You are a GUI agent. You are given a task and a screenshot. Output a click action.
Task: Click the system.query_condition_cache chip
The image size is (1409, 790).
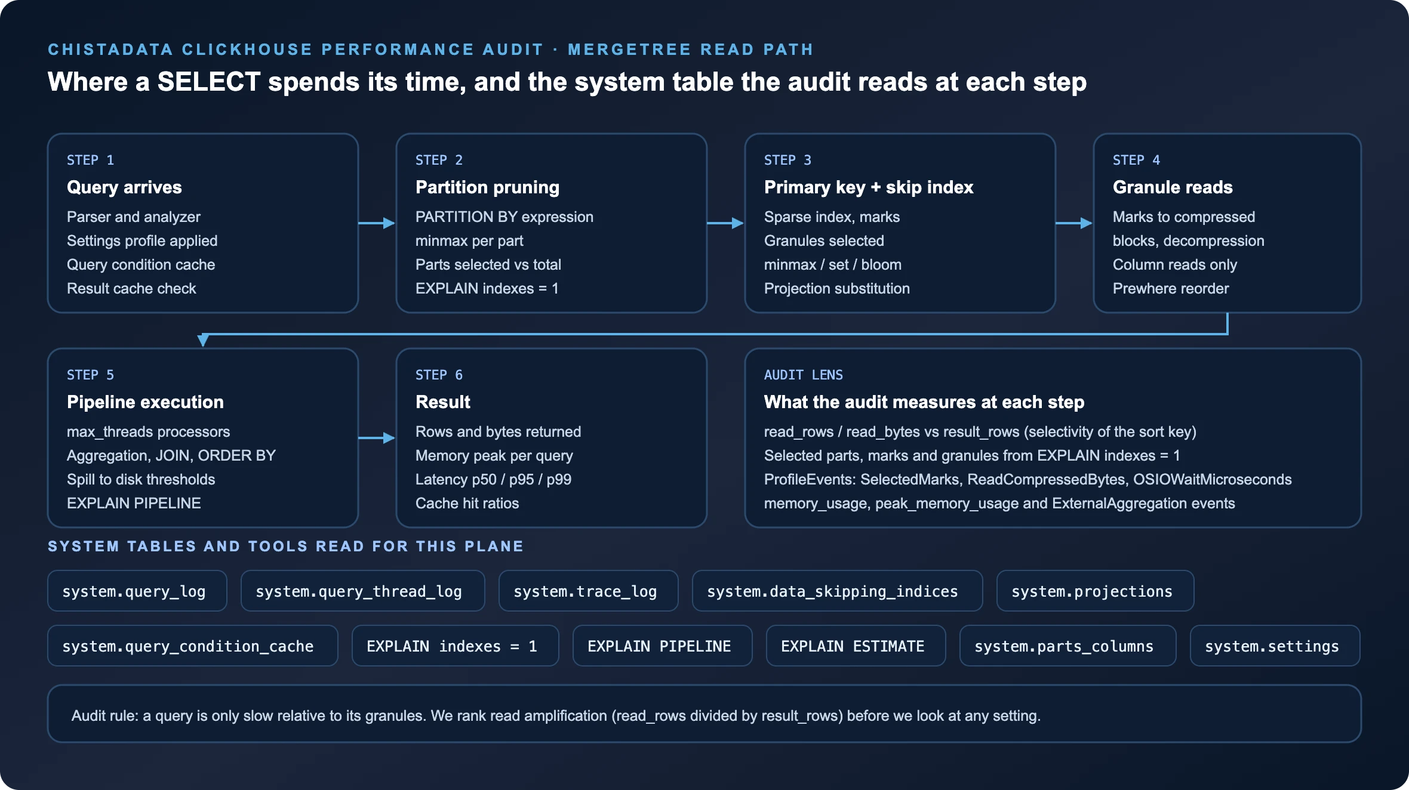[193, 646]
